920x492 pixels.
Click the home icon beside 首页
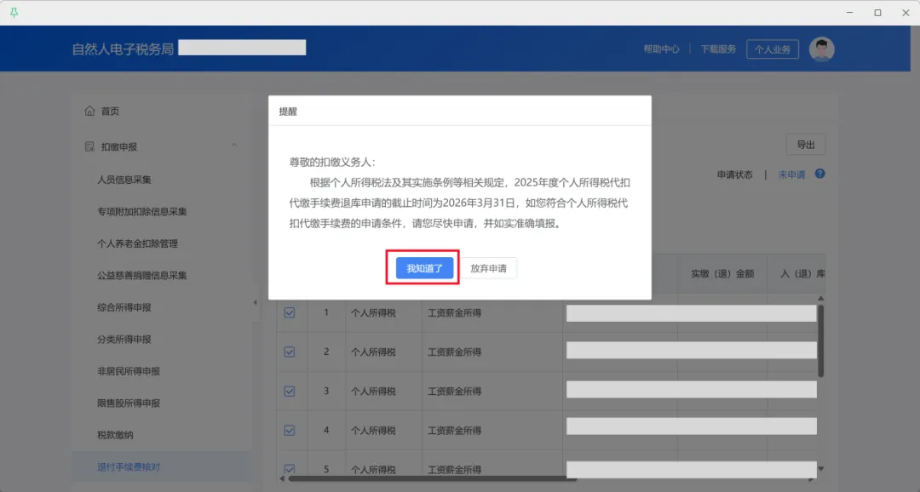[89, 112]
